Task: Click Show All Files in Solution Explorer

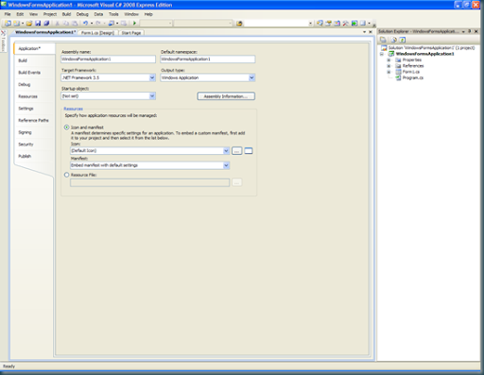Action: [x=393, y=40]
